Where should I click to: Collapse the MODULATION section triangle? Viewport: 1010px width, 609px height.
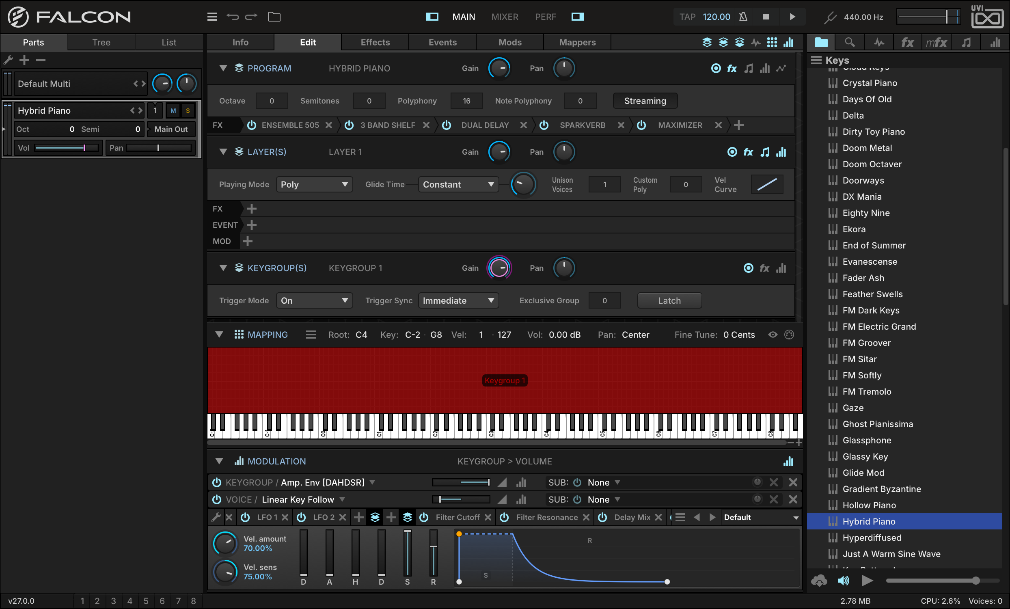click(x=219, y=462)
